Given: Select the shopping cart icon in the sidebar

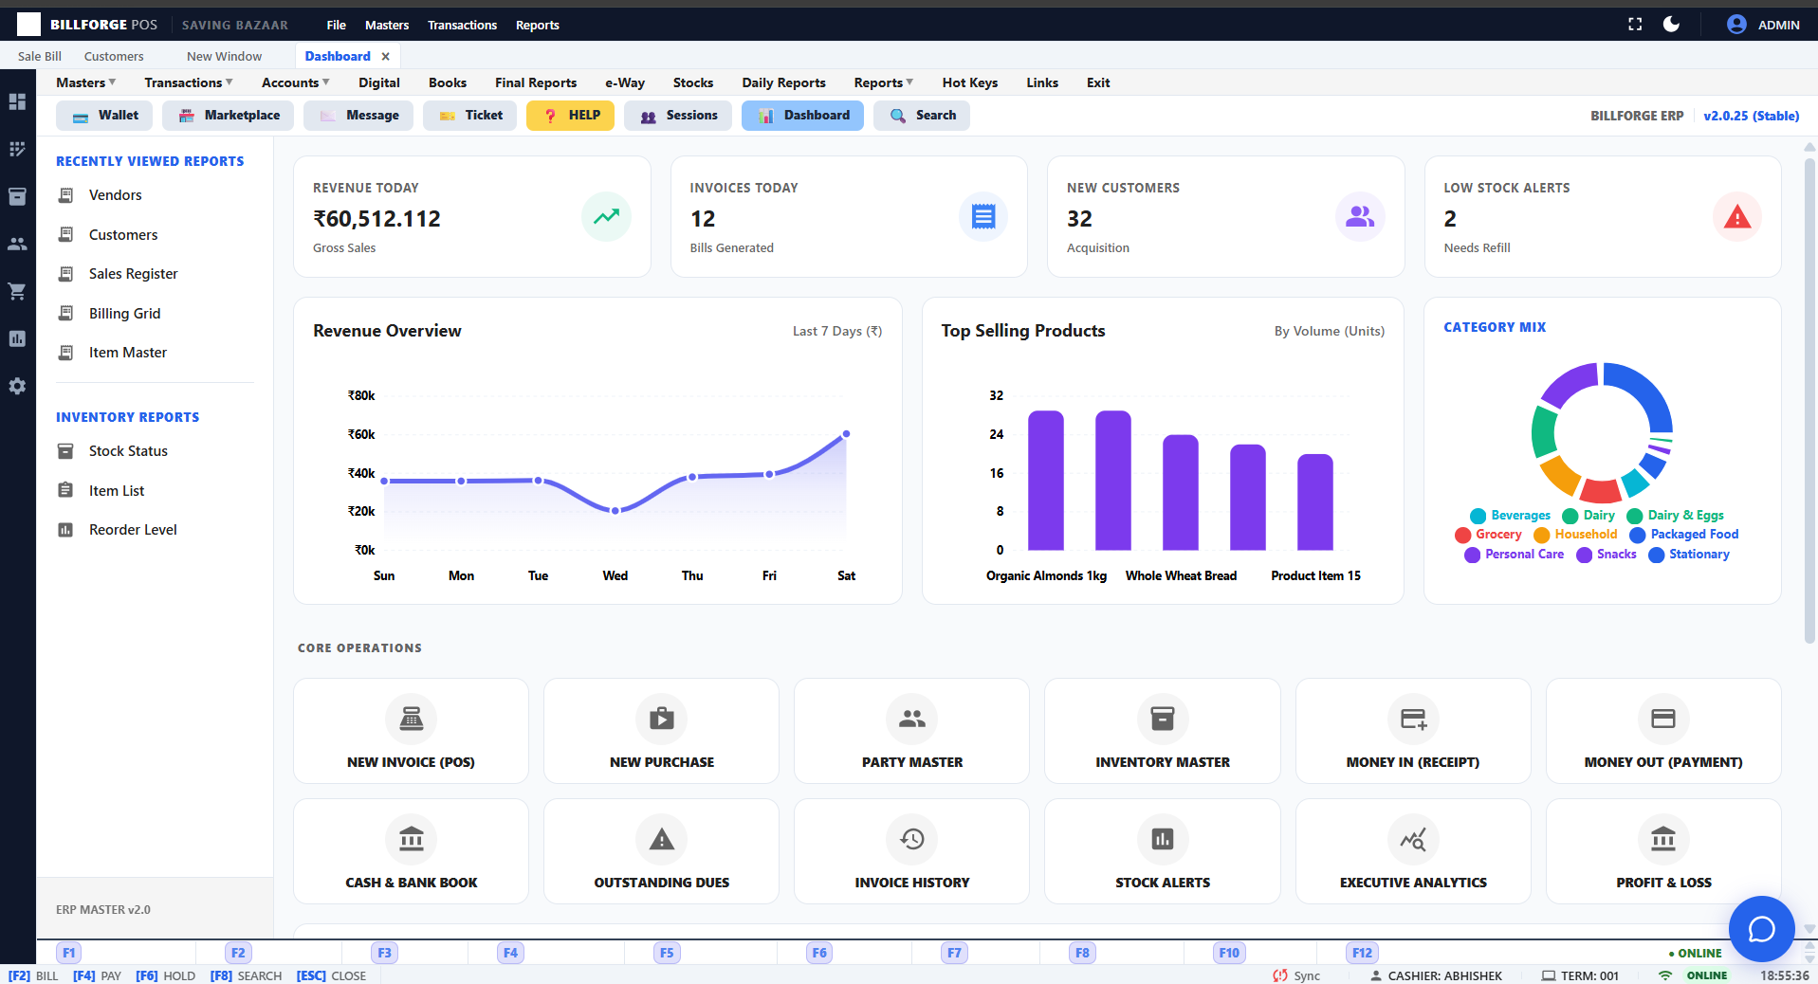Looking at the screenshot, I should coord(17,291).
